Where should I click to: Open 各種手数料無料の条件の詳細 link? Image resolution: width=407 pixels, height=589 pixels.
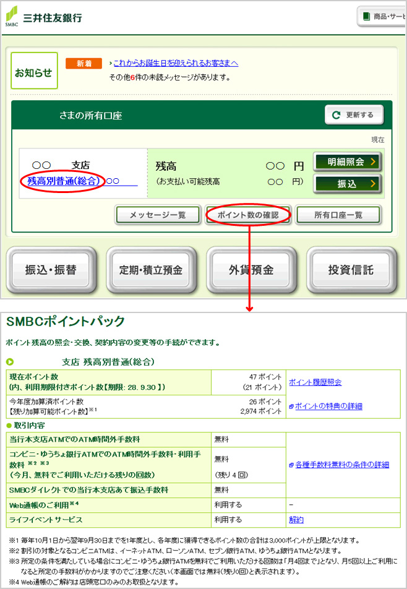tap(342, 465)
